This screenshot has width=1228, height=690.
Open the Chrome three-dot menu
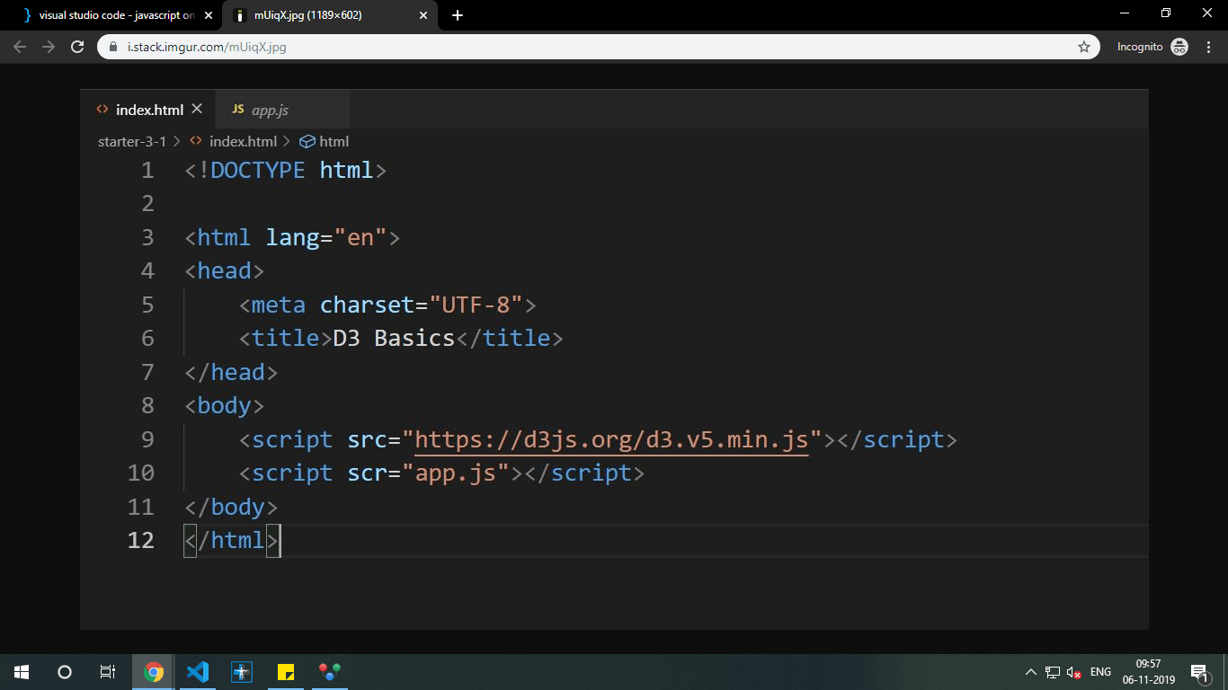point(1208,47)
